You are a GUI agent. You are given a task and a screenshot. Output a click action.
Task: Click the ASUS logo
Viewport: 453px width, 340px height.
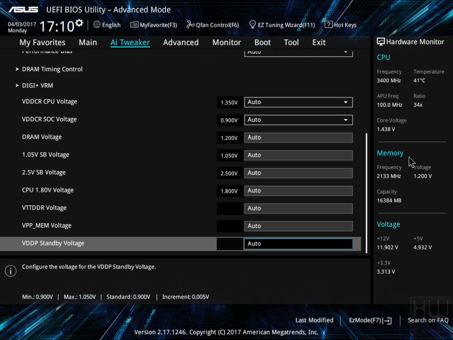(x=23, y=9)
